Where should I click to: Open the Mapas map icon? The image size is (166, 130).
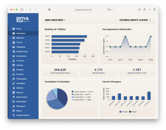pyautogui.click(x=13, y=111)
